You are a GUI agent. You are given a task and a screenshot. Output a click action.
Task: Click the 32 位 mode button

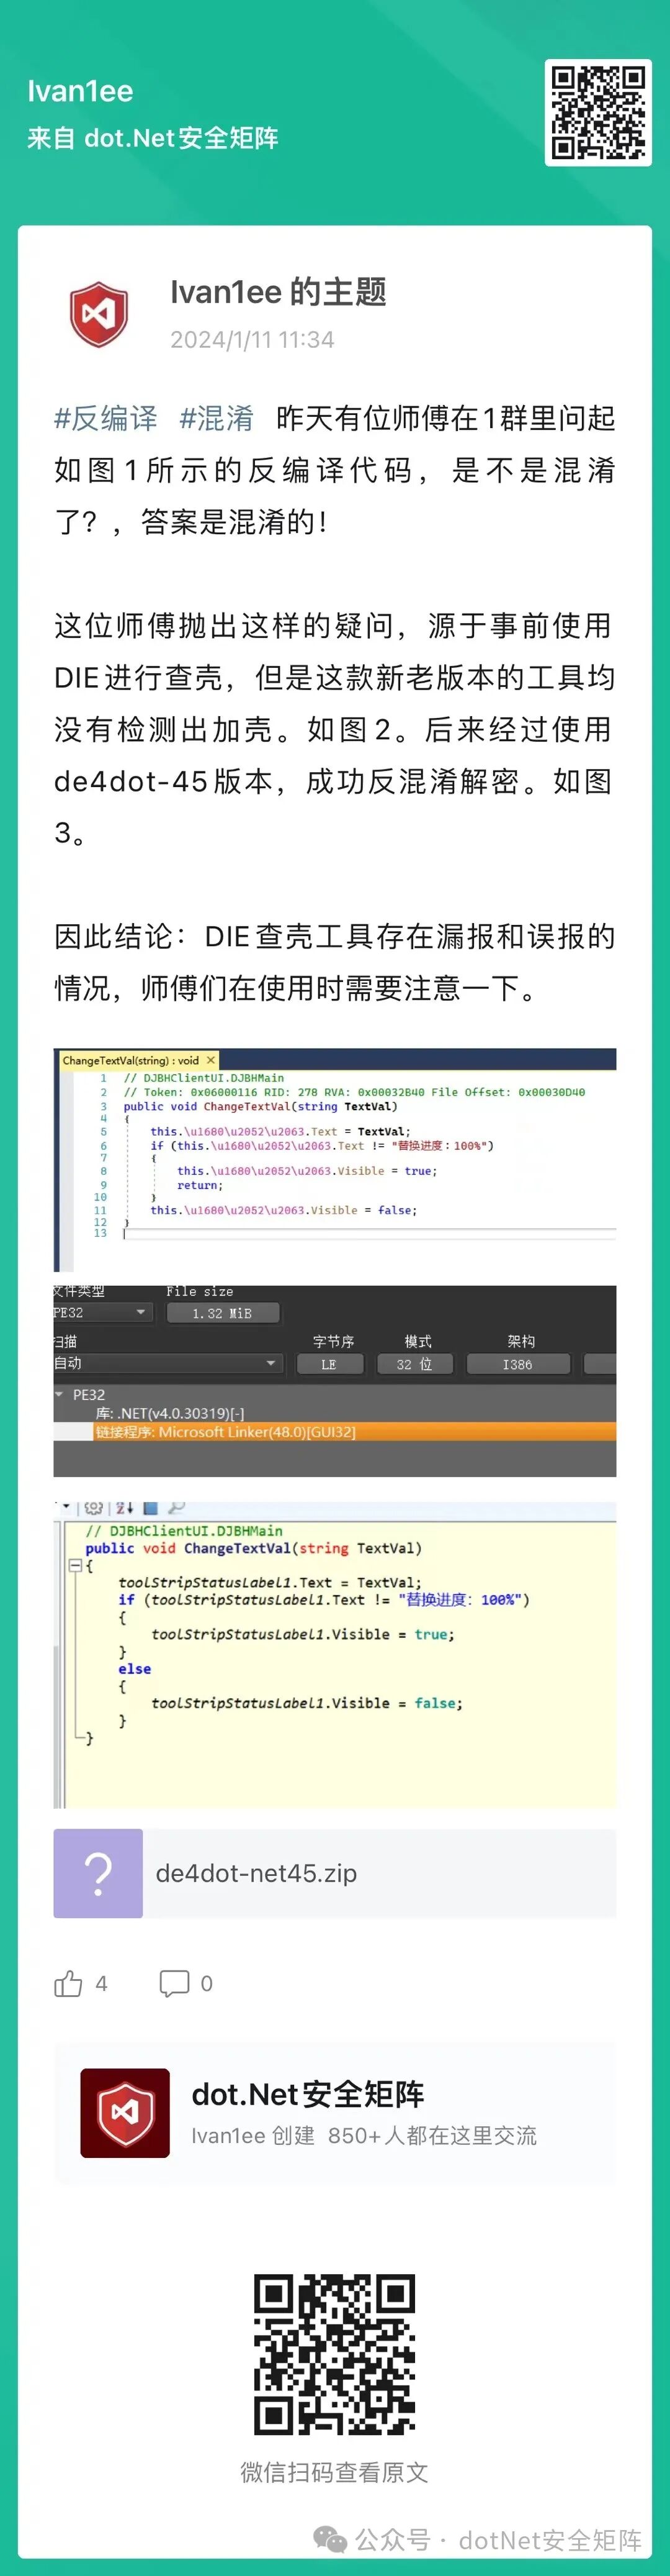[x=414, y=1364]
